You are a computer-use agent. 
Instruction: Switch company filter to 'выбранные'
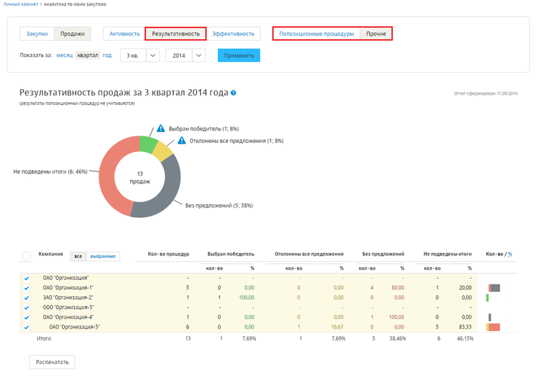103,257
